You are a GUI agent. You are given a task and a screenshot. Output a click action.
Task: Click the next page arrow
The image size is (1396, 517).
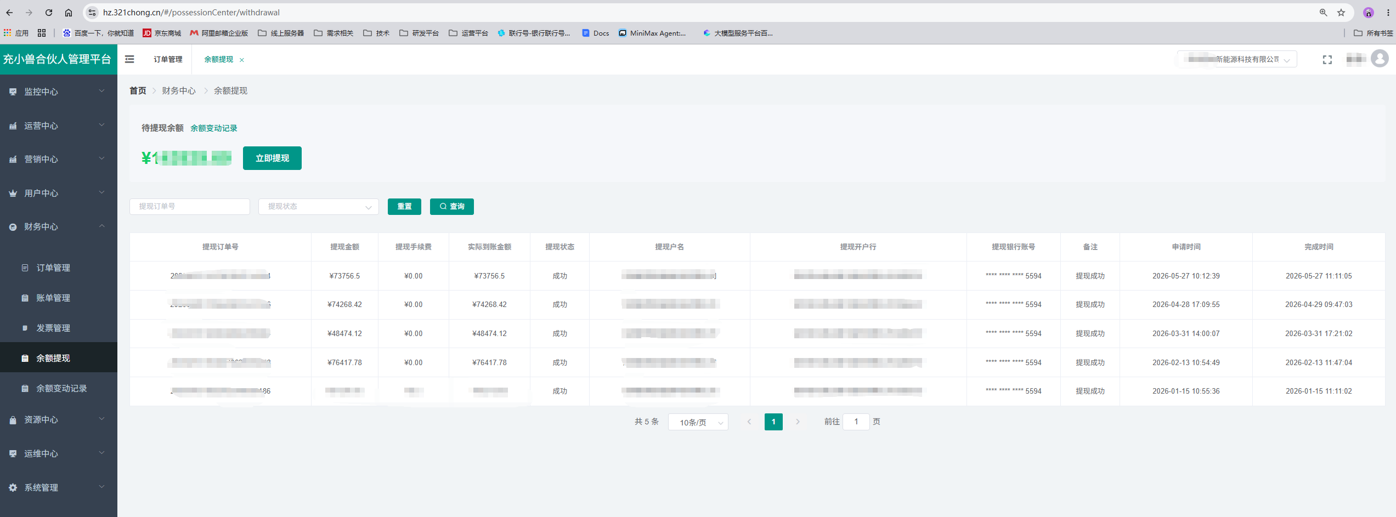point(798,422)
